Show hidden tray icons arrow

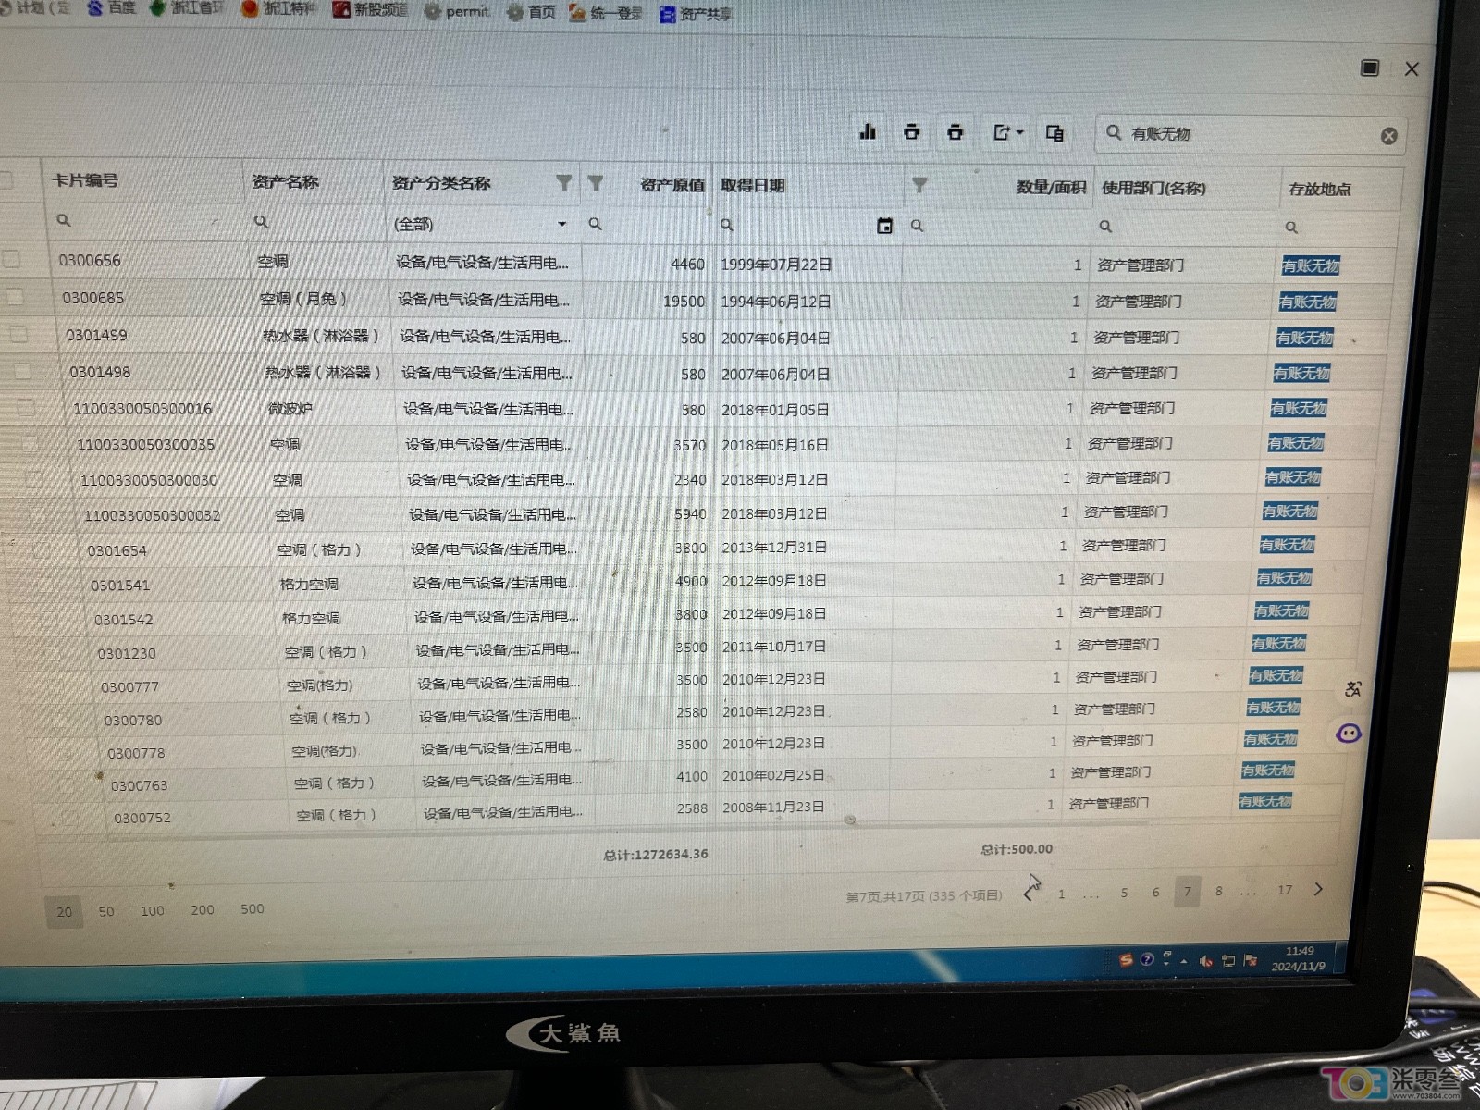[x=1184, y=961]
